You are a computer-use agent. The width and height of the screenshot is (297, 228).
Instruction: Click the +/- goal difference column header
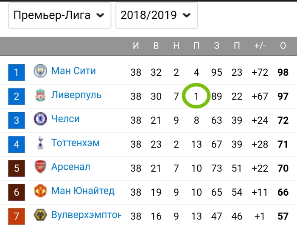tap(260, 46)
